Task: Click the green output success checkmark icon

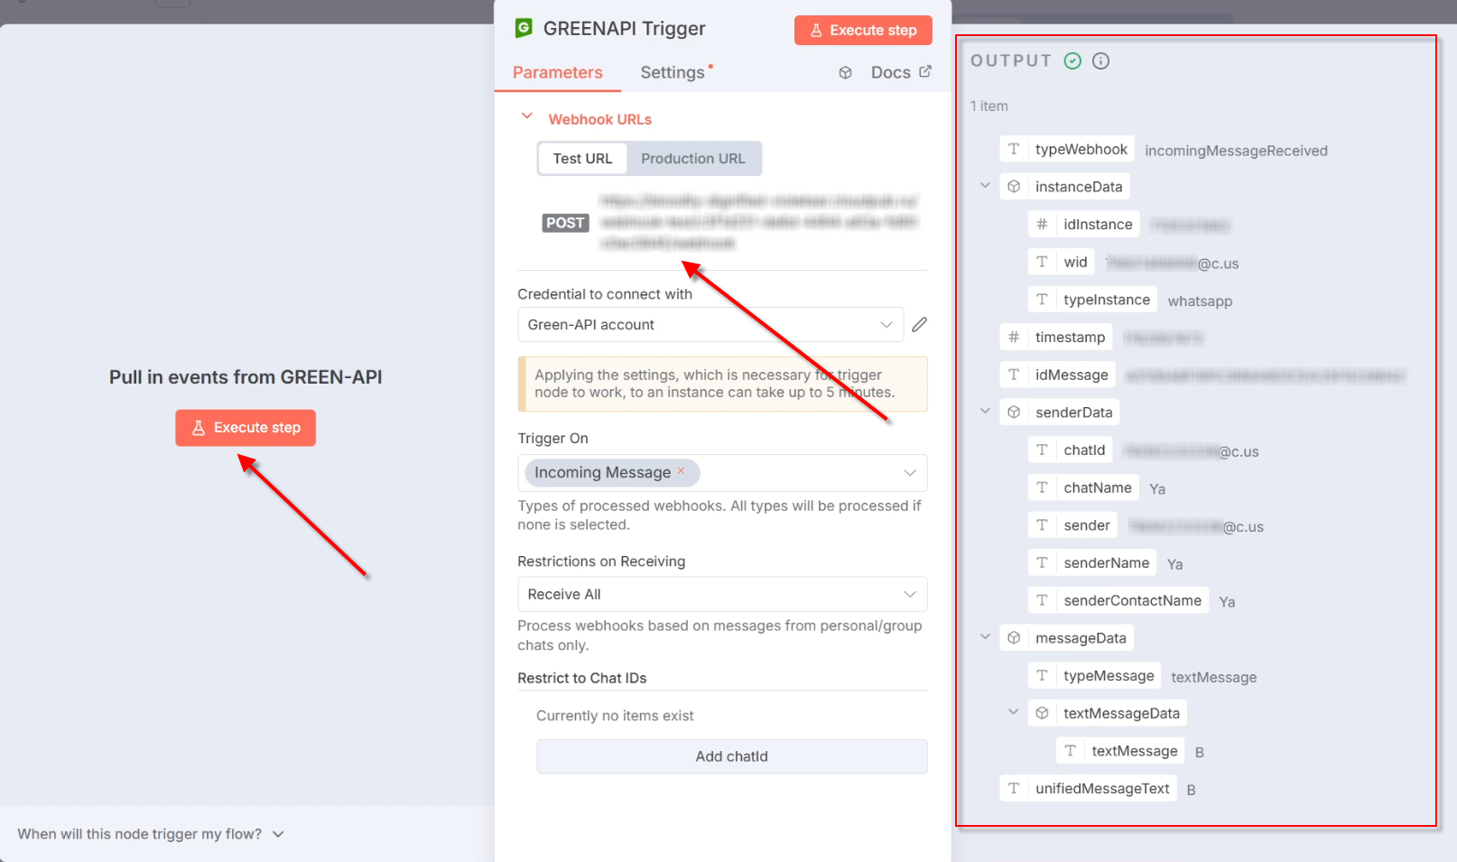Action: pos(1072,61)
